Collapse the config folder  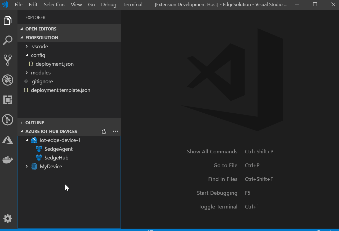pos(26,55)
